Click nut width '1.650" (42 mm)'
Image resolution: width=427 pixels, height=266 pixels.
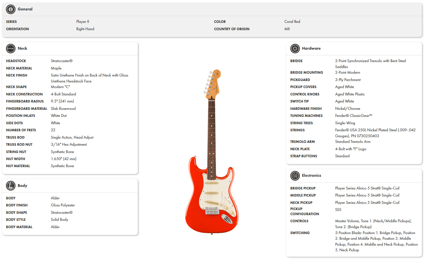[x=64, y=159]
